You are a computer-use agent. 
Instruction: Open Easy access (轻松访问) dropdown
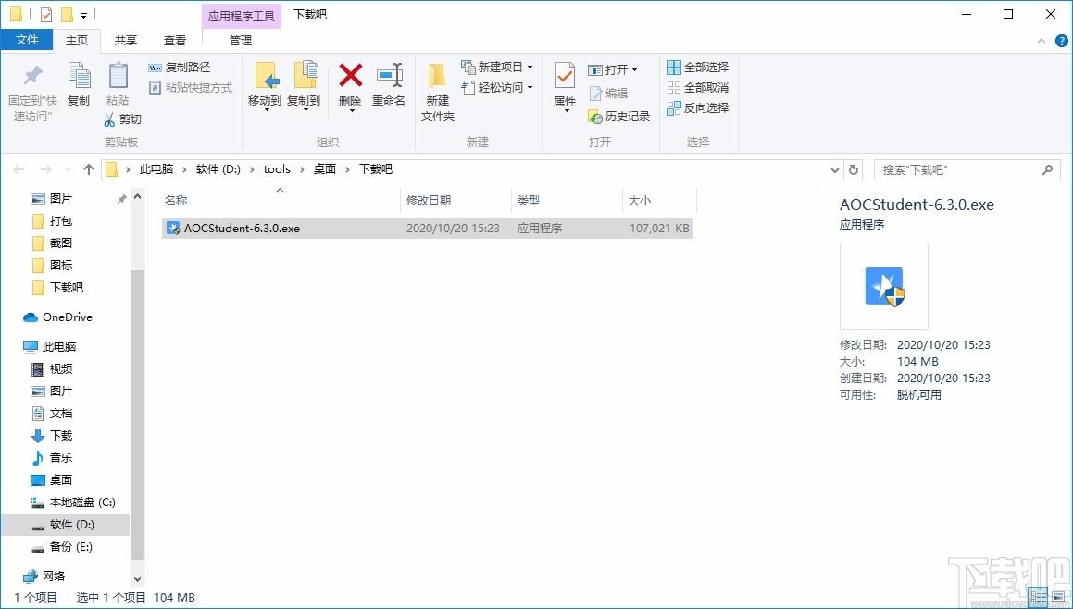497,88
